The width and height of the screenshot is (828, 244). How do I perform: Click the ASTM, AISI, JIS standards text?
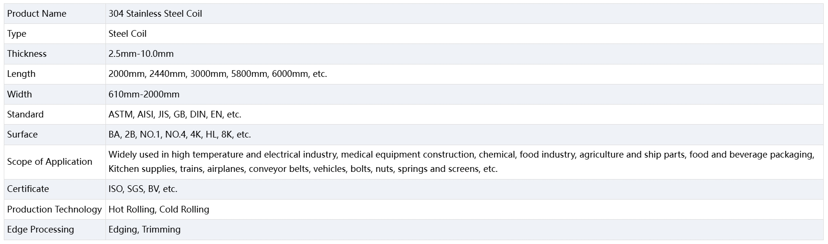pos(175,115)
